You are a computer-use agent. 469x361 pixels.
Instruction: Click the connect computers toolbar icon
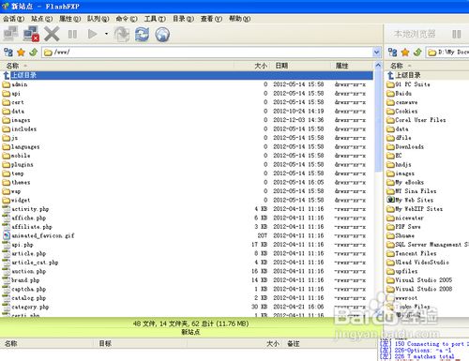tap(11, 34)
